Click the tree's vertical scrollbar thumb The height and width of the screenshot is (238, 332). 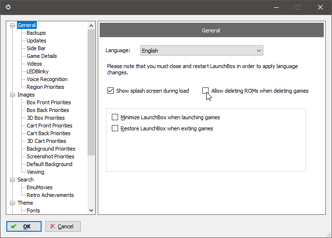(91, 93)
